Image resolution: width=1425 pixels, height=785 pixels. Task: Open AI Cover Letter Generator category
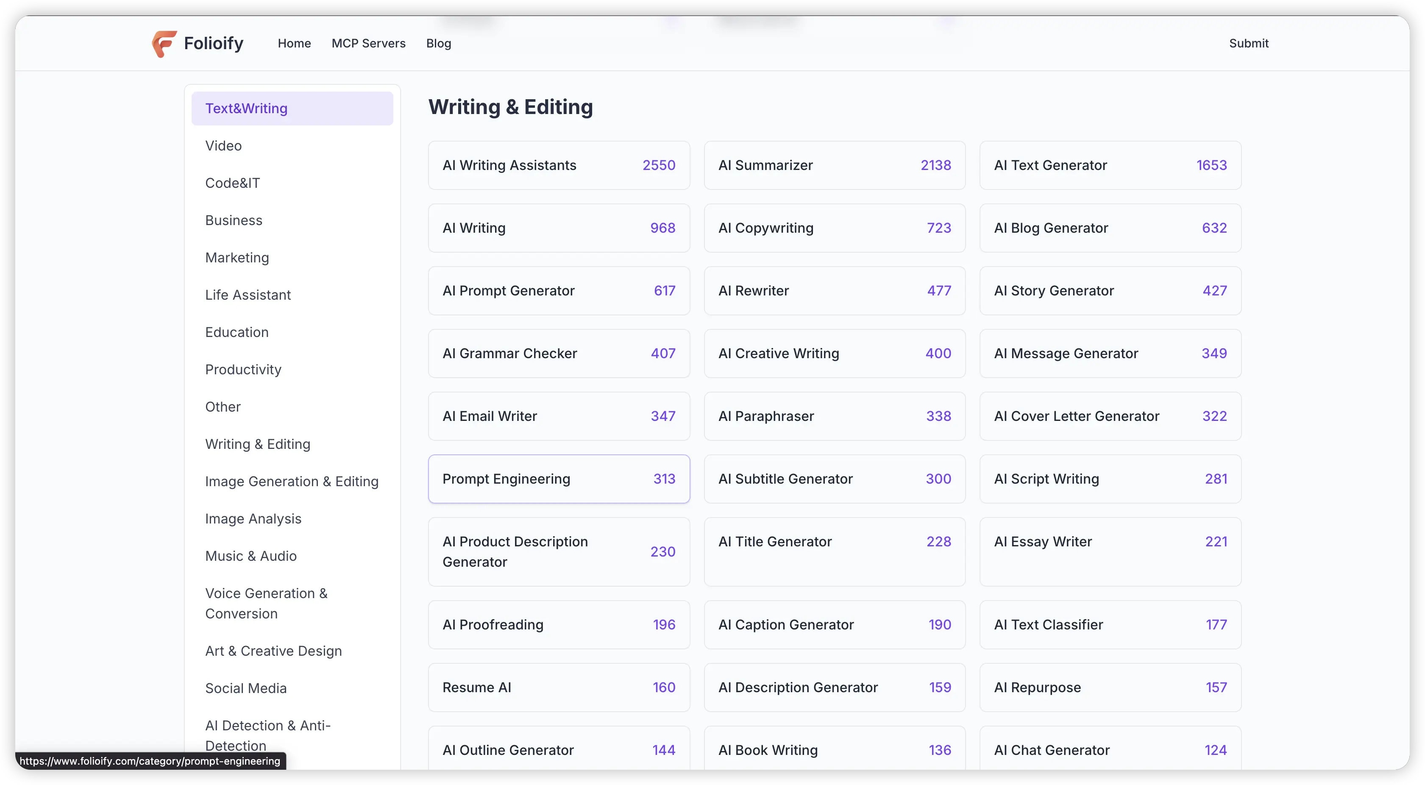pyautogui.click(x=1110, y=417)
